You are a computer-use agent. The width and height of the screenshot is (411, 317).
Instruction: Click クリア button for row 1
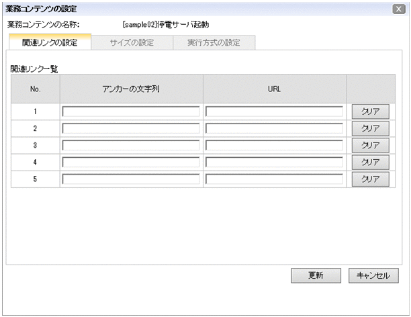click(x=371, y=111)
